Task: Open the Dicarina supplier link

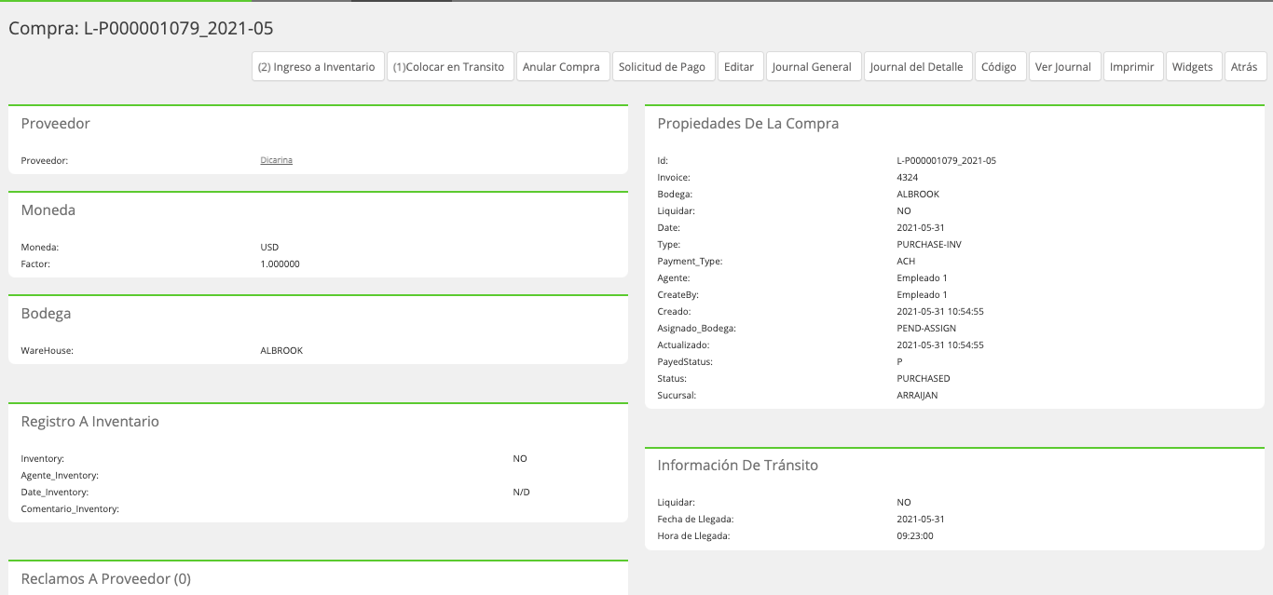Action: point(277,160)
